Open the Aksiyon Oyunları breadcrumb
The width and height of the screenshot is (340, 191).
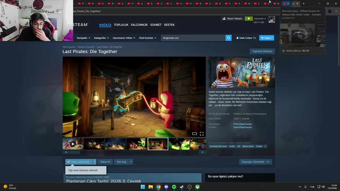coord(86,47)
